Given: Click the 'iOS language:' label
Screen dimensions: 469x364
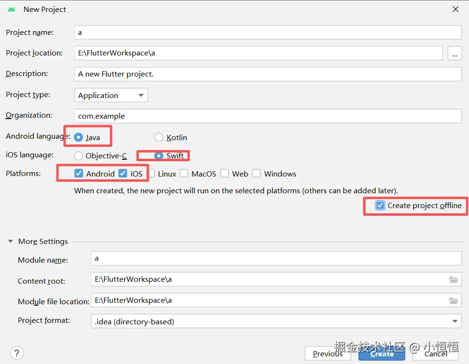Looking at the screenshot, I should [30, 155].
